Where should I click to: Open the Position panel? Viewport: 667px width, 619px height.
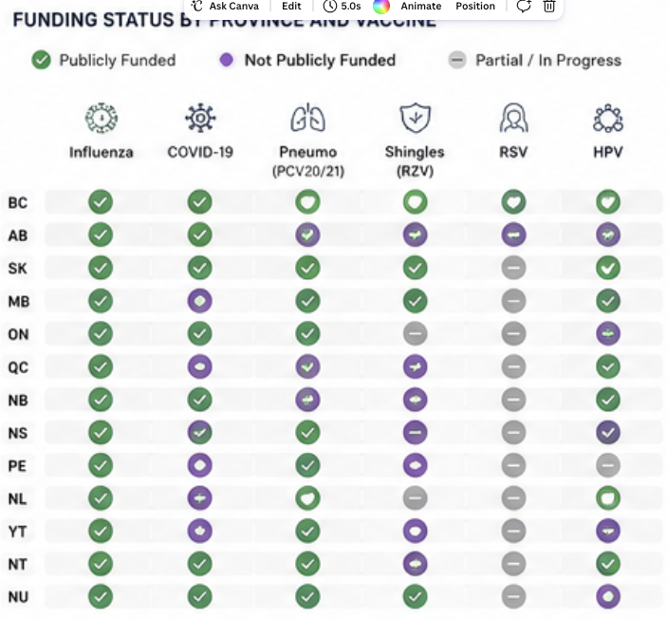point(475,6)
